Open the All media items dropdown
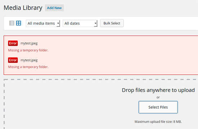This screenshot has height=129, width=198. click(43, 23)
